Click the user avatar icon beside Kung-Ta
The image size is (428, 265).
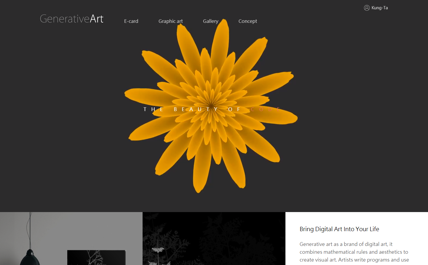pyautogui.click(x=367, y=8)
